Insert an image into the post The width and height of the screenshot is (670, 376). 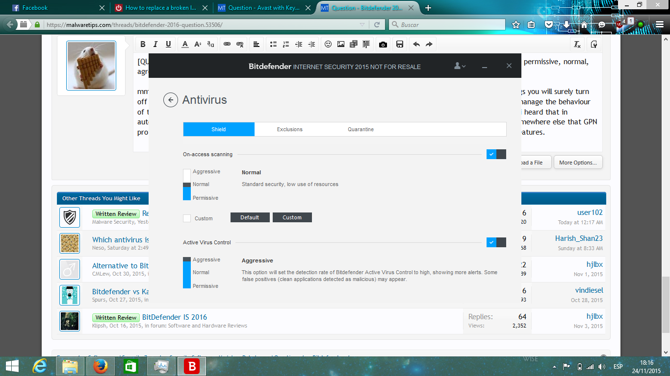click(341, 44)
